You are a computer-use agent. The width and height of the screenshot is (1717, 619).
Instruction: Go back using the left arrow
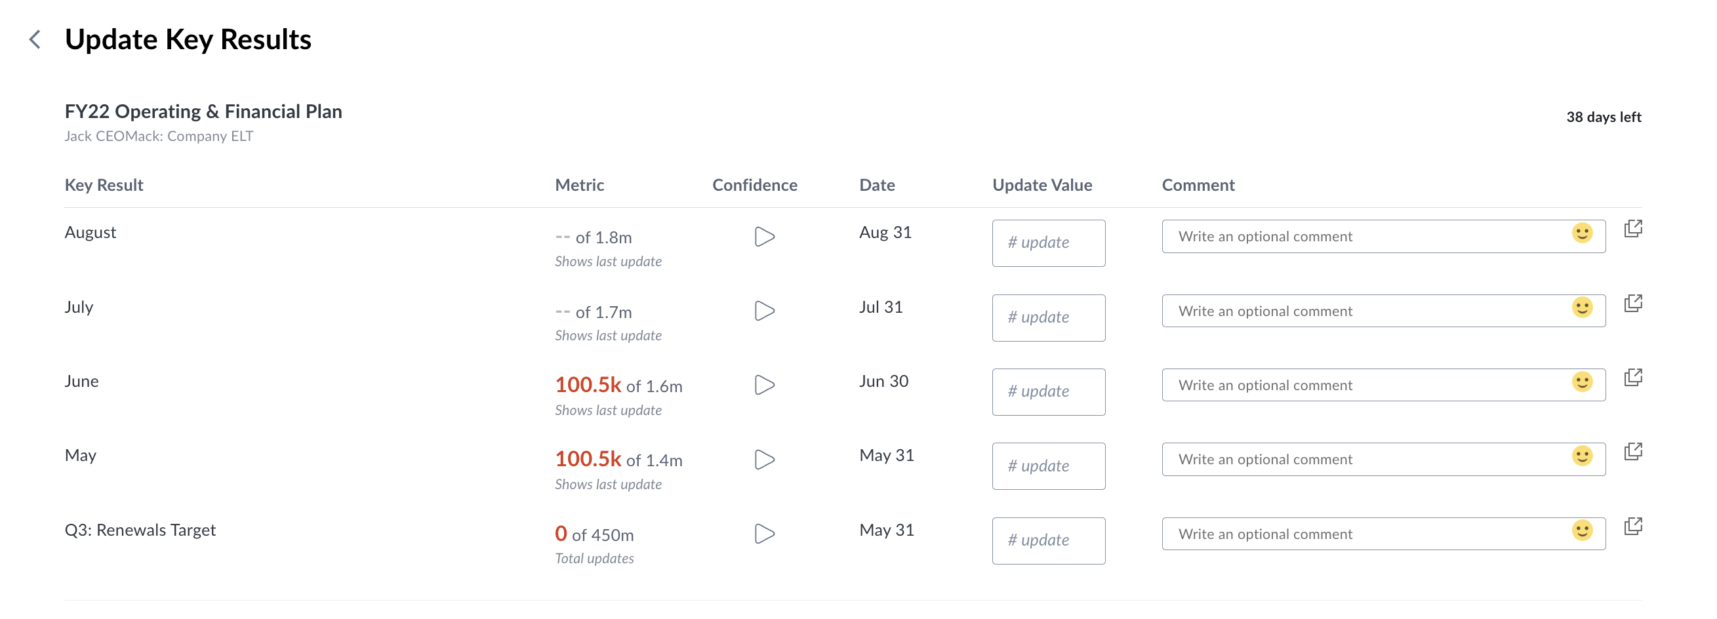35,39
